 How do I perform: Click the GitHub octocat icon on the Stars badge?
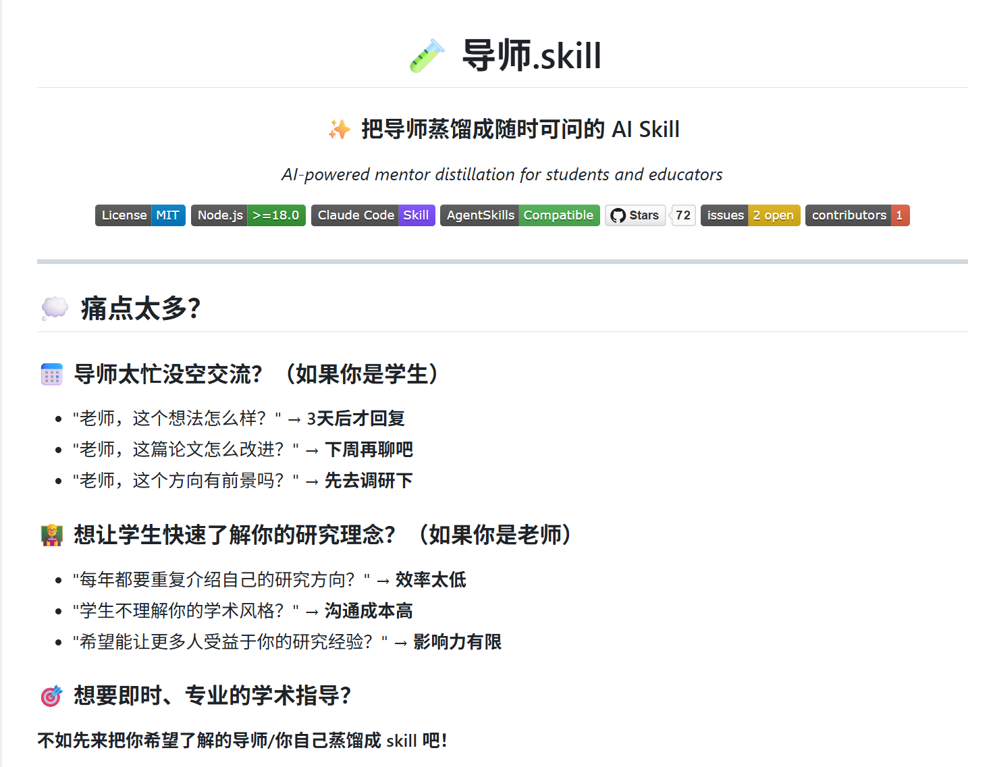point(618,215)
